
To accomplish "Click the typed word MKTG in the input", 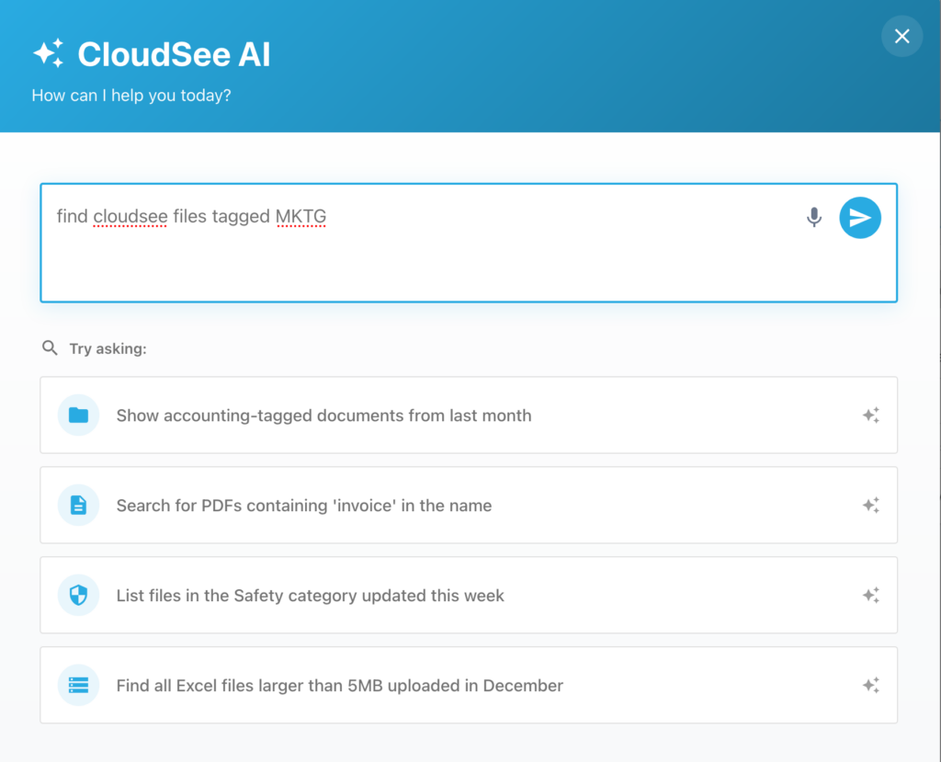I will tap(300, 216).
